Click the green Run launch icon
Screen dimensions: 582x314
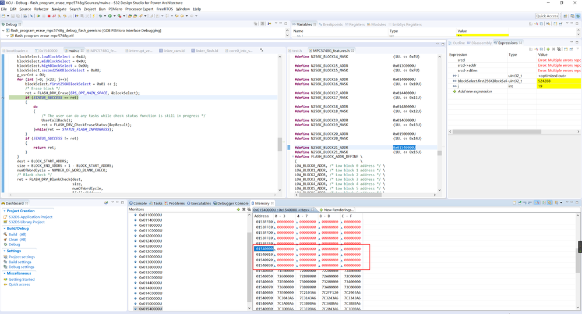click(x=110, y=16)
